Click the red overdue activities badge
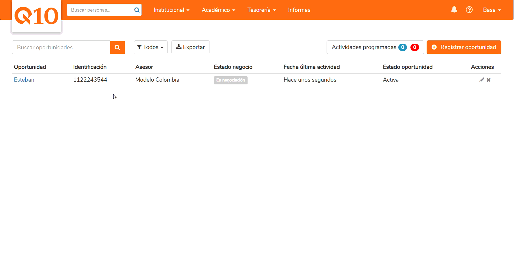This screenshot has width=514, height=254. (x=415, y=47)
